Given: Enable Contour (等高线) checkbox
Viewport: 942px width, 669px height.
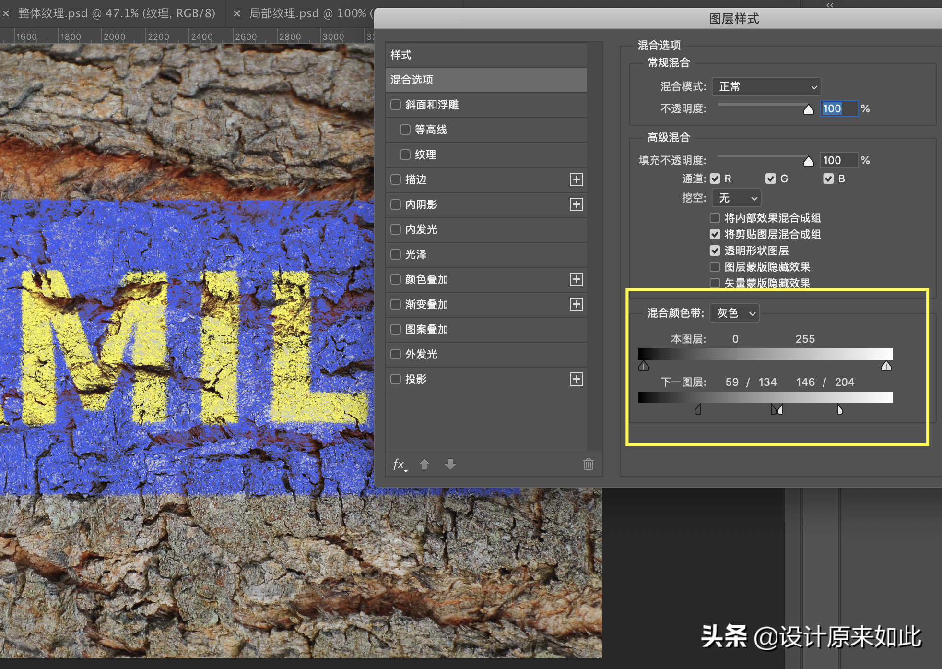Looking at the screenshot, I should 405,130.
